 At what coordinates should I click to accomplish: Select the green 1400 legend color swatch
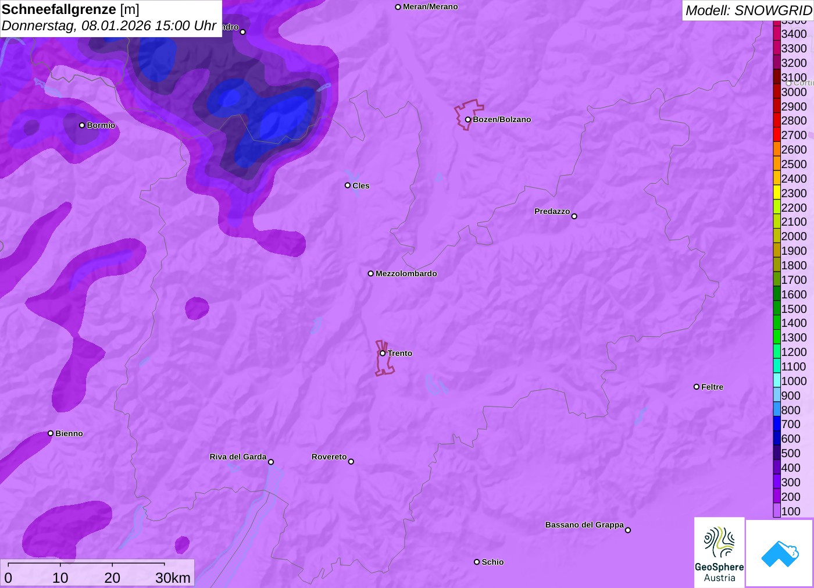777,323
